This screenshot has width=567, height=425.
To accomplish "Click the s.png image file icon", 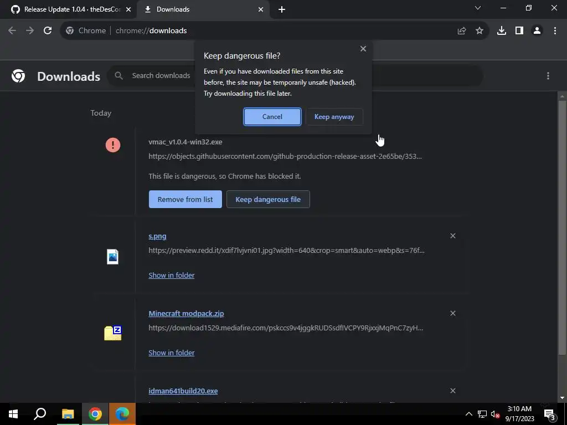I will coord(113,257).
